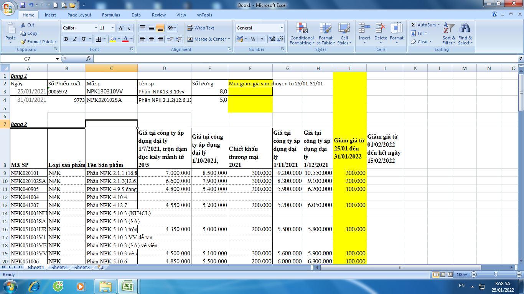This screenshot has height=294, width=524.
Task: Click the AutoSum sigma icon
Action: coord(414,25)
